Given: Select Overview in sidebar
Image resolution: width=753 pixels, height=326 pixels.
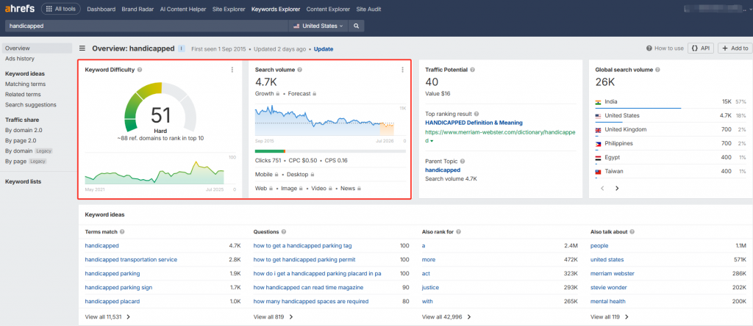Looking at the screenshot, I should pos(37,48).
